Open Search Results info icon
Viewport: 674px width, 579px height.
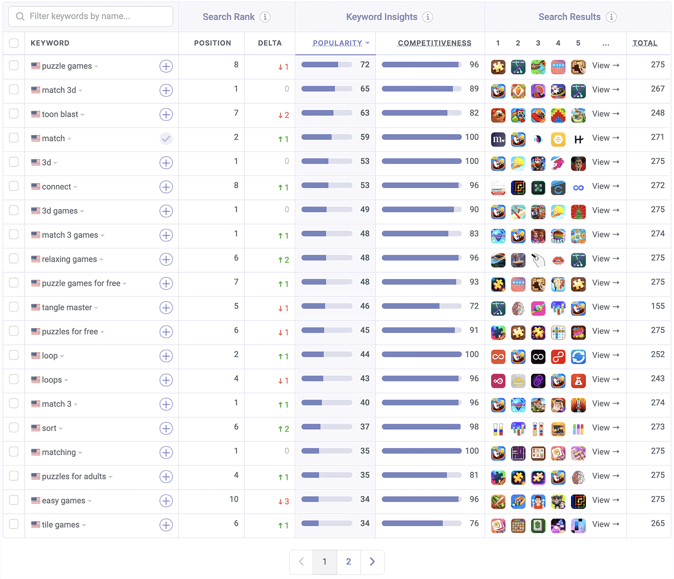(611, 17)
